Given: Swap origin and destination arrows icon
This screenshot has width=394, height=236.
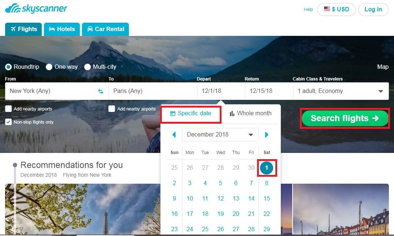Looking at the screenshot, I should coord(100,91).
